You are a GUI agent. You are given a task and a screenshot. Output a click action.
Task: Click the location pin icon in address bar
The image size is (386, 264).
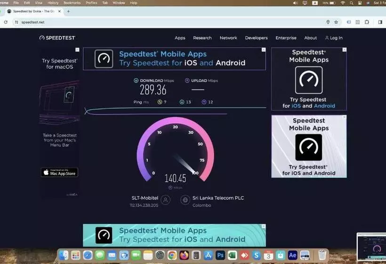pos(328,22)
